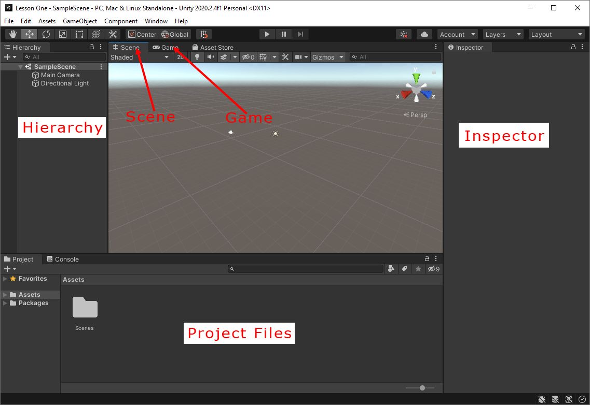Select the Rotate tool
This screenshot has width=590, height=405.
click(46, 34)
